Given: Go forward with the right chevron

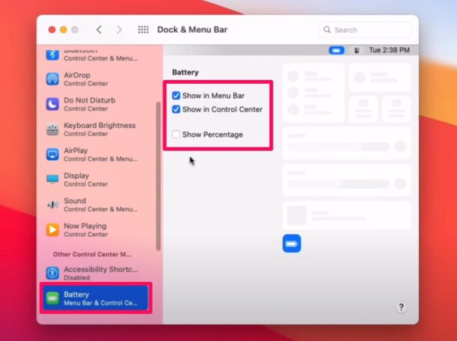Looking at the screenshot, I should coord(119,29).
